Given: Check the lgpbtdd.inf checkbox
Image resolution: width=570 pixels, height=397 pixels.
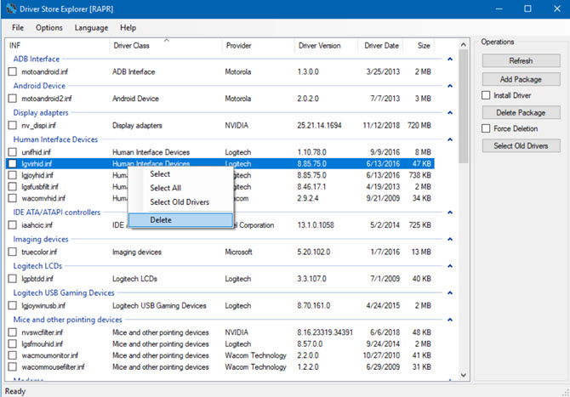Looking at the screenshot, I should point(13,279).
